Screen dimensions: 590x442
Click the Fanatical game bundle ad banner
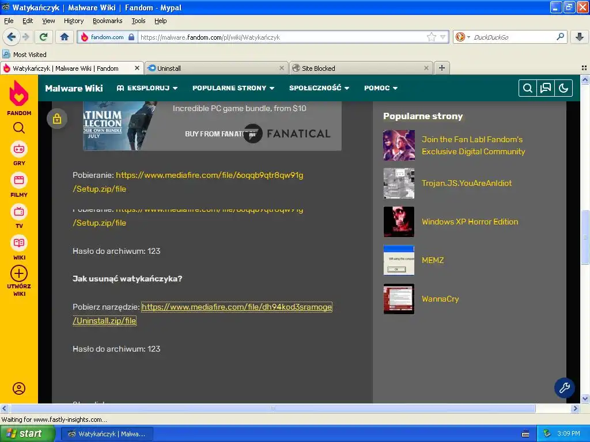(212, 126)
